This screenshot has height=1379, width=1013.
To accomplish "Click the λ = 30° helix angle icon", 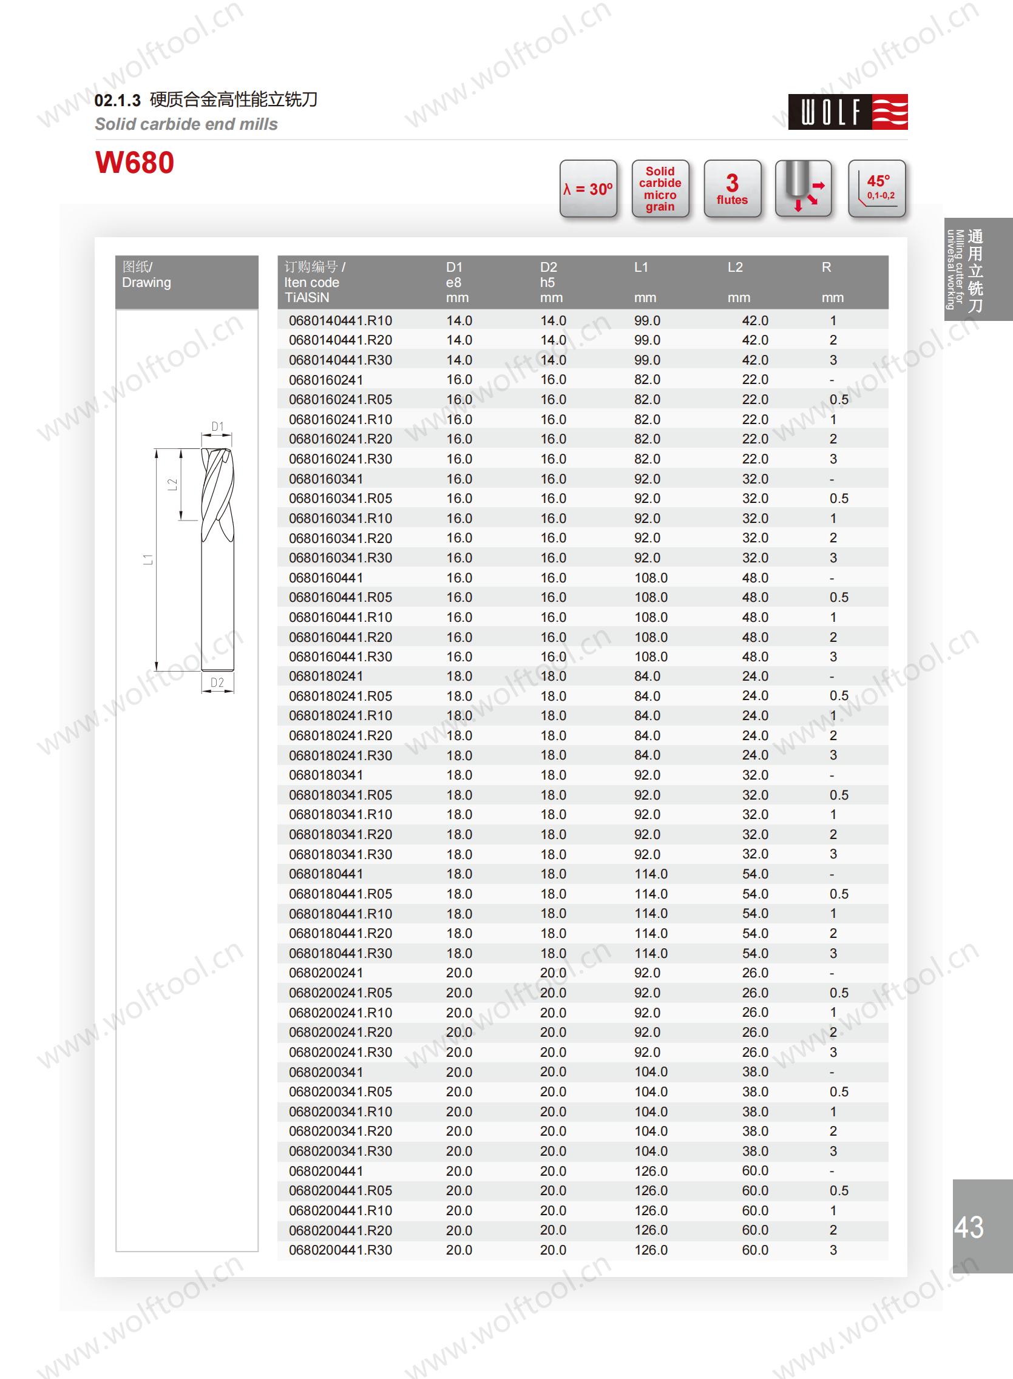I will click(x=588, y=189).
